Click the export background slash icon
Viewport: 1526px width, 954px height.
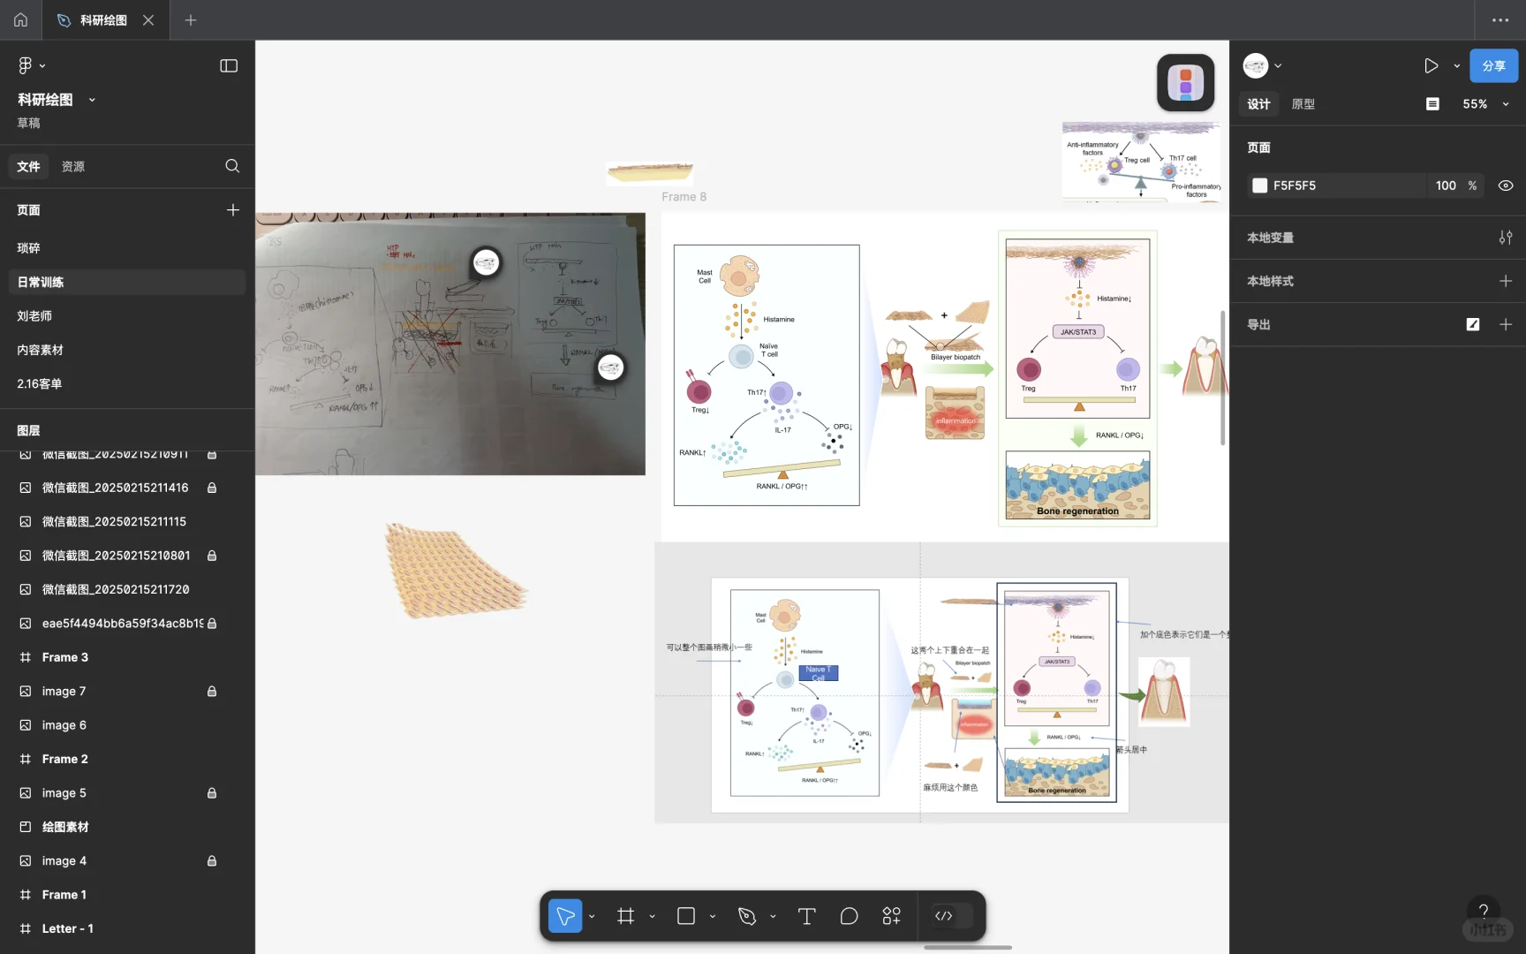[x=1473, y=324]
